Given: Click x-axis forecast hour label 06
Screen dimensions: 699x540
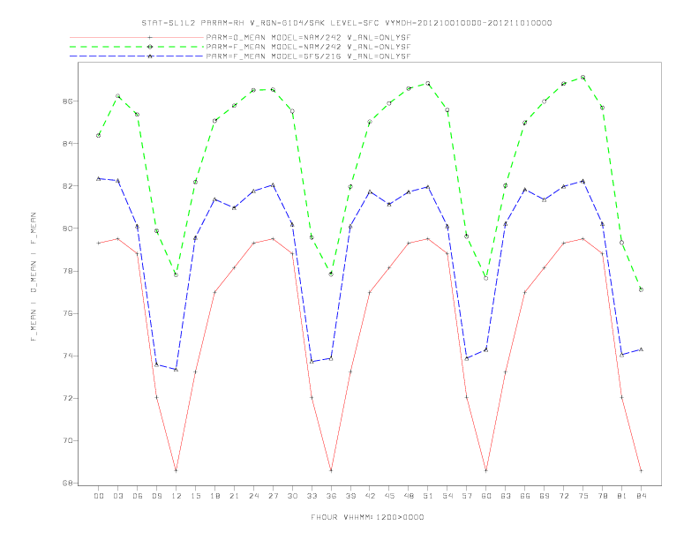Looking at the screenshot, I should click(138, 496).
